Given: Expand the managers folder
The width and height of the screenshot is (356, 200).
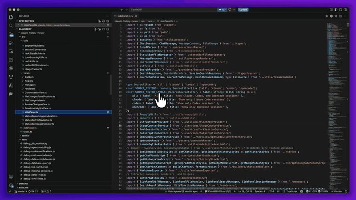Looking at the screenshot, I should point(23,85).
